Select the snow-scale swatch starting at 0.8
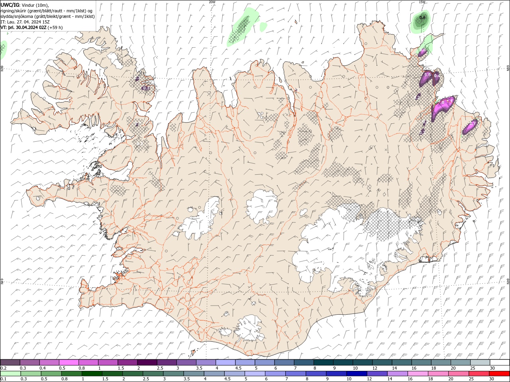Image resolution: width=510 pixels, height=382 pixels. [x=88, y=363]
